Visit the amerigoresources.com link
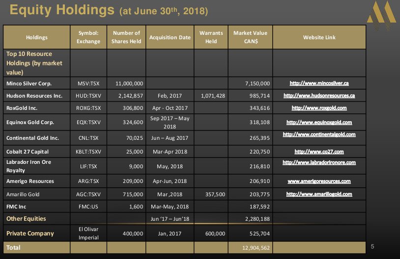400x259 pixels. click(319, 181)
